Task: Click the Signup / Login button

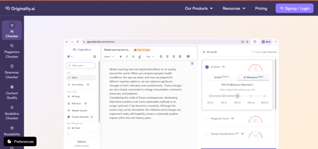Action: (295, 8)
